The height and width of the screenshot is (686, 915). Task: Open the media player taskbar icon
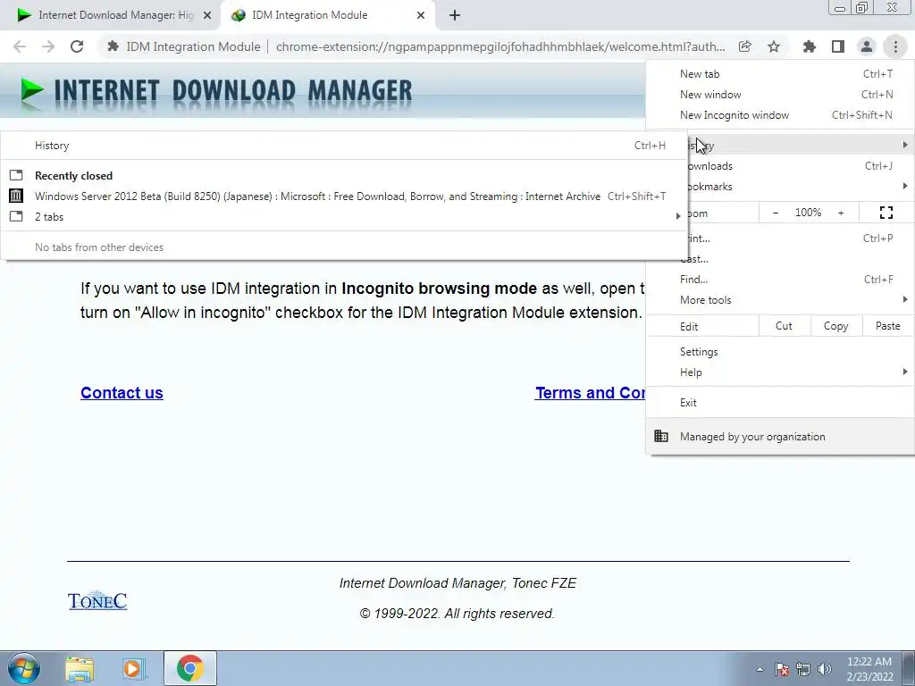133,668
